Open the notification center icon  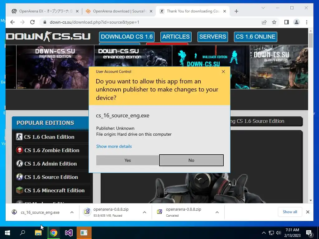coord(309,233)
